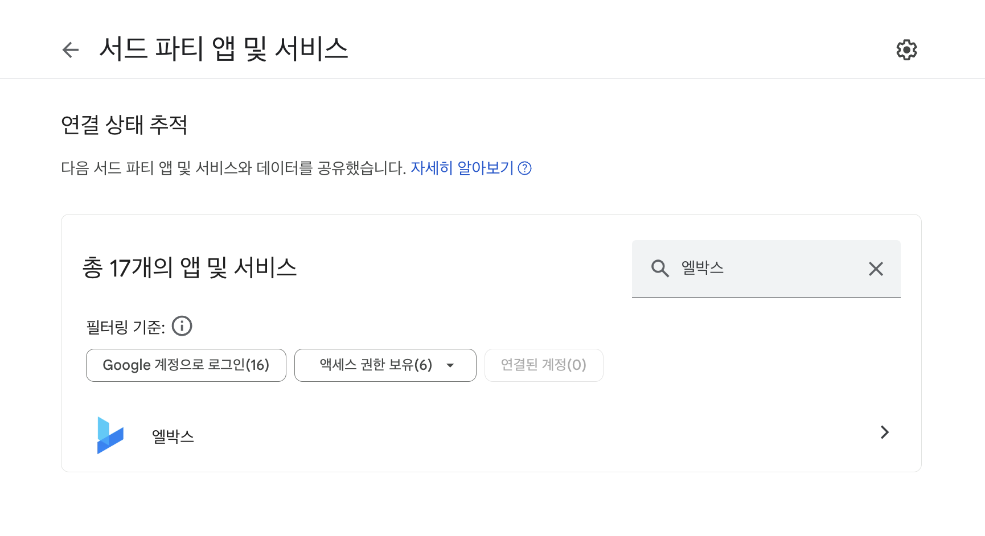Enable the Google 계정으로 로그인(16) filter
The width and height of the screenshot is (985, 536).
point(186,365)
